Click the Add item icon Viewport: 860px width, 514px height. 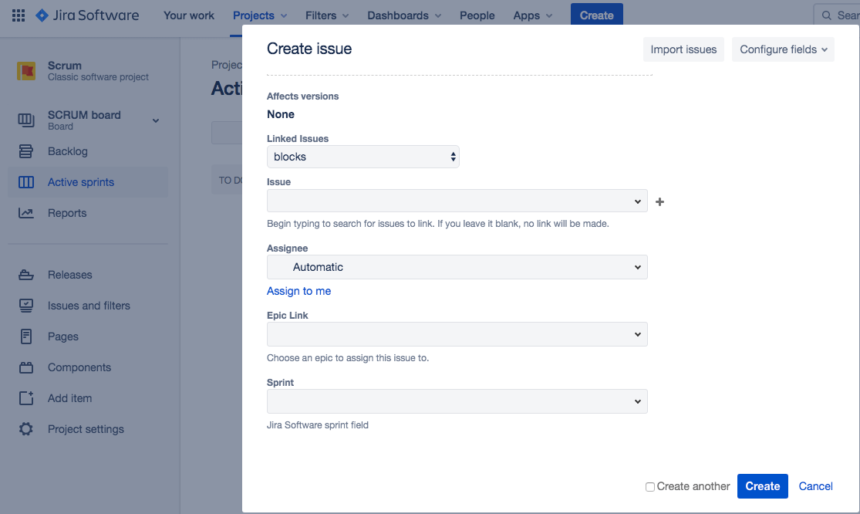point(26,398)
